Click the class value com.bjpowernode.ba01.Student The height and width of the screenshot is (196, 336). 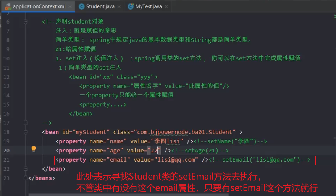[x=185, y=132]
